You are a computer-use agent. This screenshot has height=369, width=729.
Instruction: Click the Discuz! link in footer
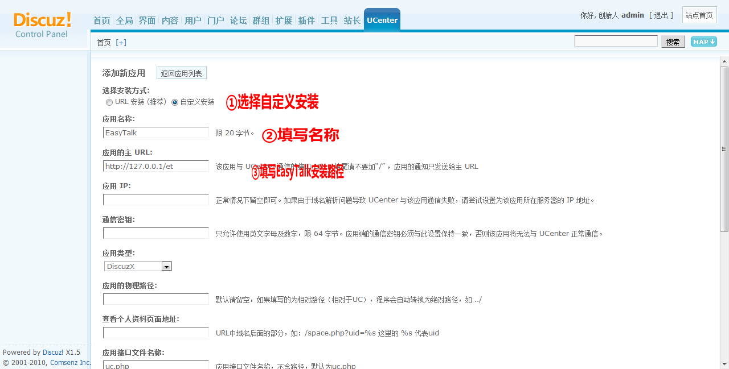pos(53,353)
